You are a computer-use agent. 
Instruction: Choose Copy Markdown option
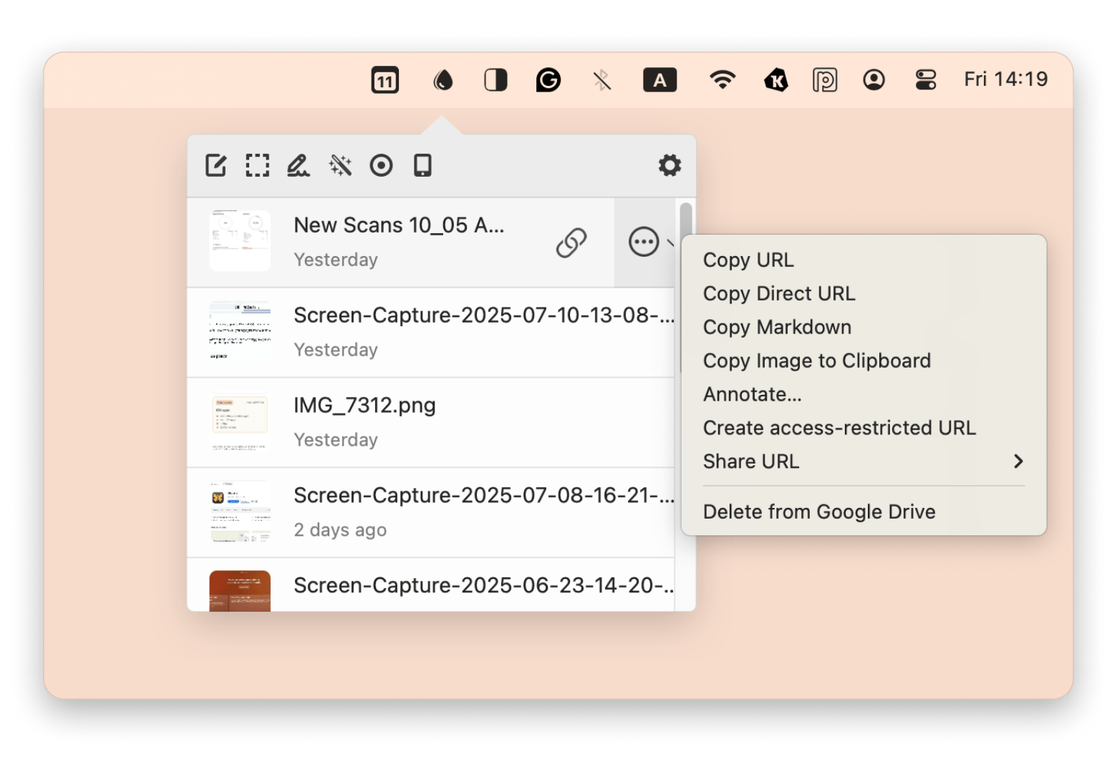coord(777,327)
